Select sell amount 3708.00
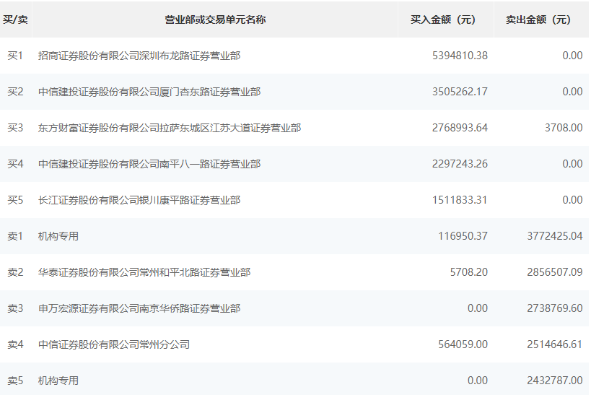Screen dimensions: 591x395 [564, 128]
